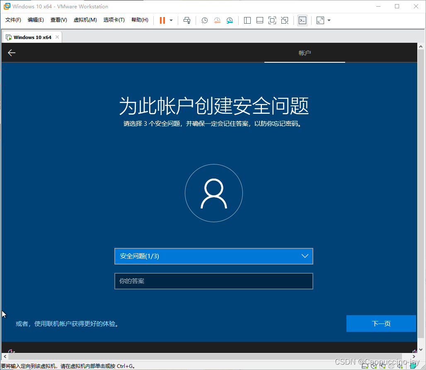
Task: Click the network adapter status icon
Action: pos(382,366)
